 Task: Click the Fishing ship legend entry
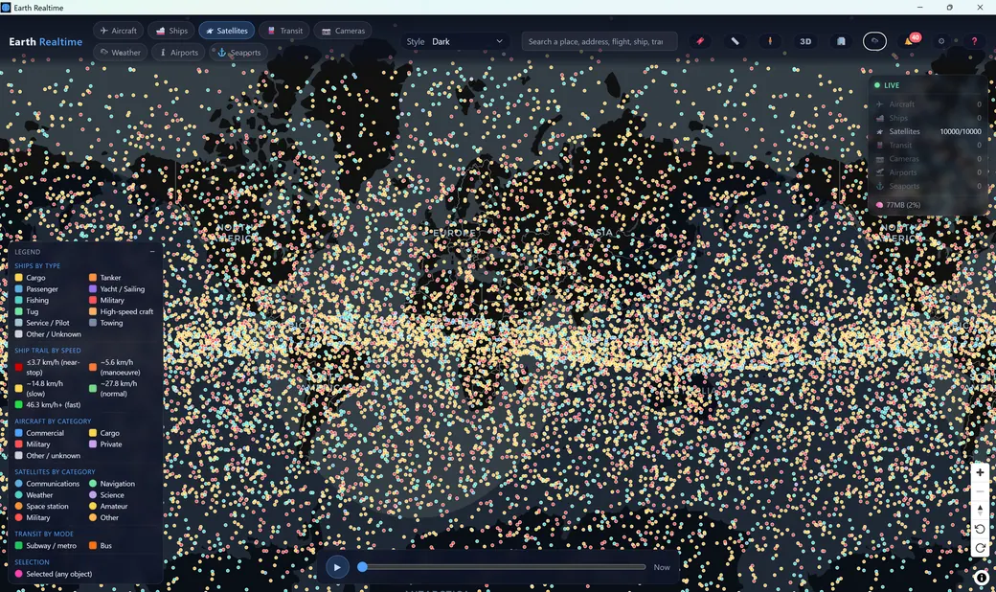click(x=32, y=301)
